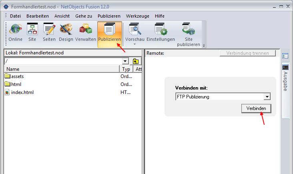
Task: Select the html folder
Action: [13, 84]
